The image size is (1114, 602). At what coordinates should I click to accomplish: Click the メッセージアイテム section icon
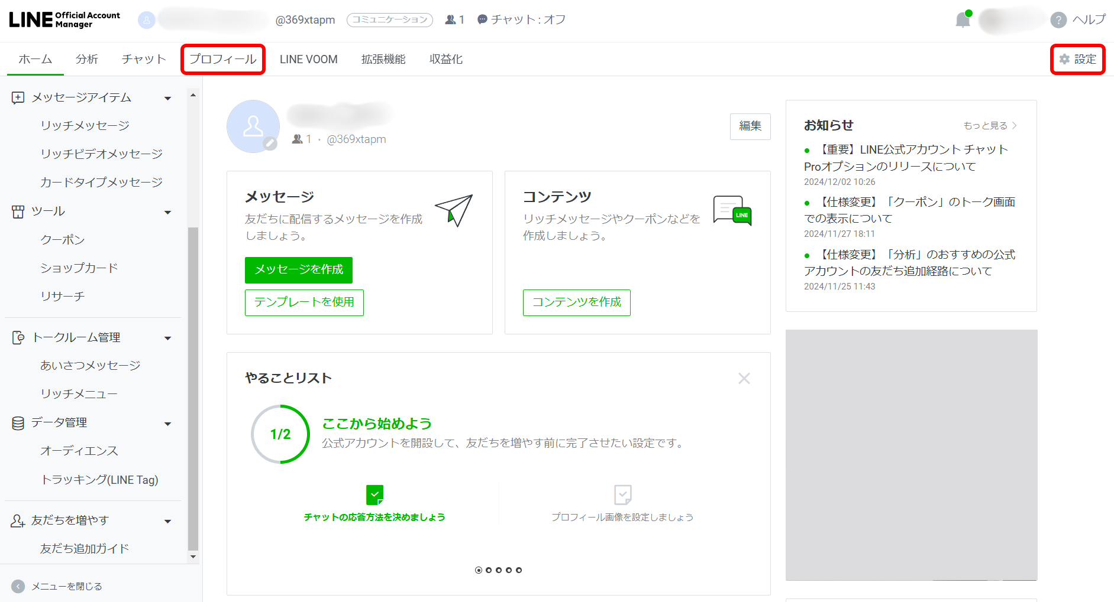pyautogui.click(x=18, y=97)
